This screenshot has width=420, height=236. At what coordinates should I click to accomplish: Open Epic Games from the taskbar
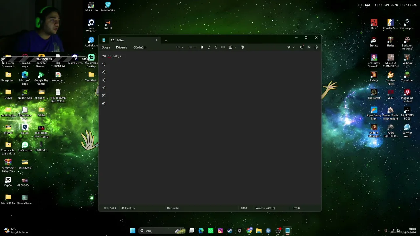click(x=240, y=231)
